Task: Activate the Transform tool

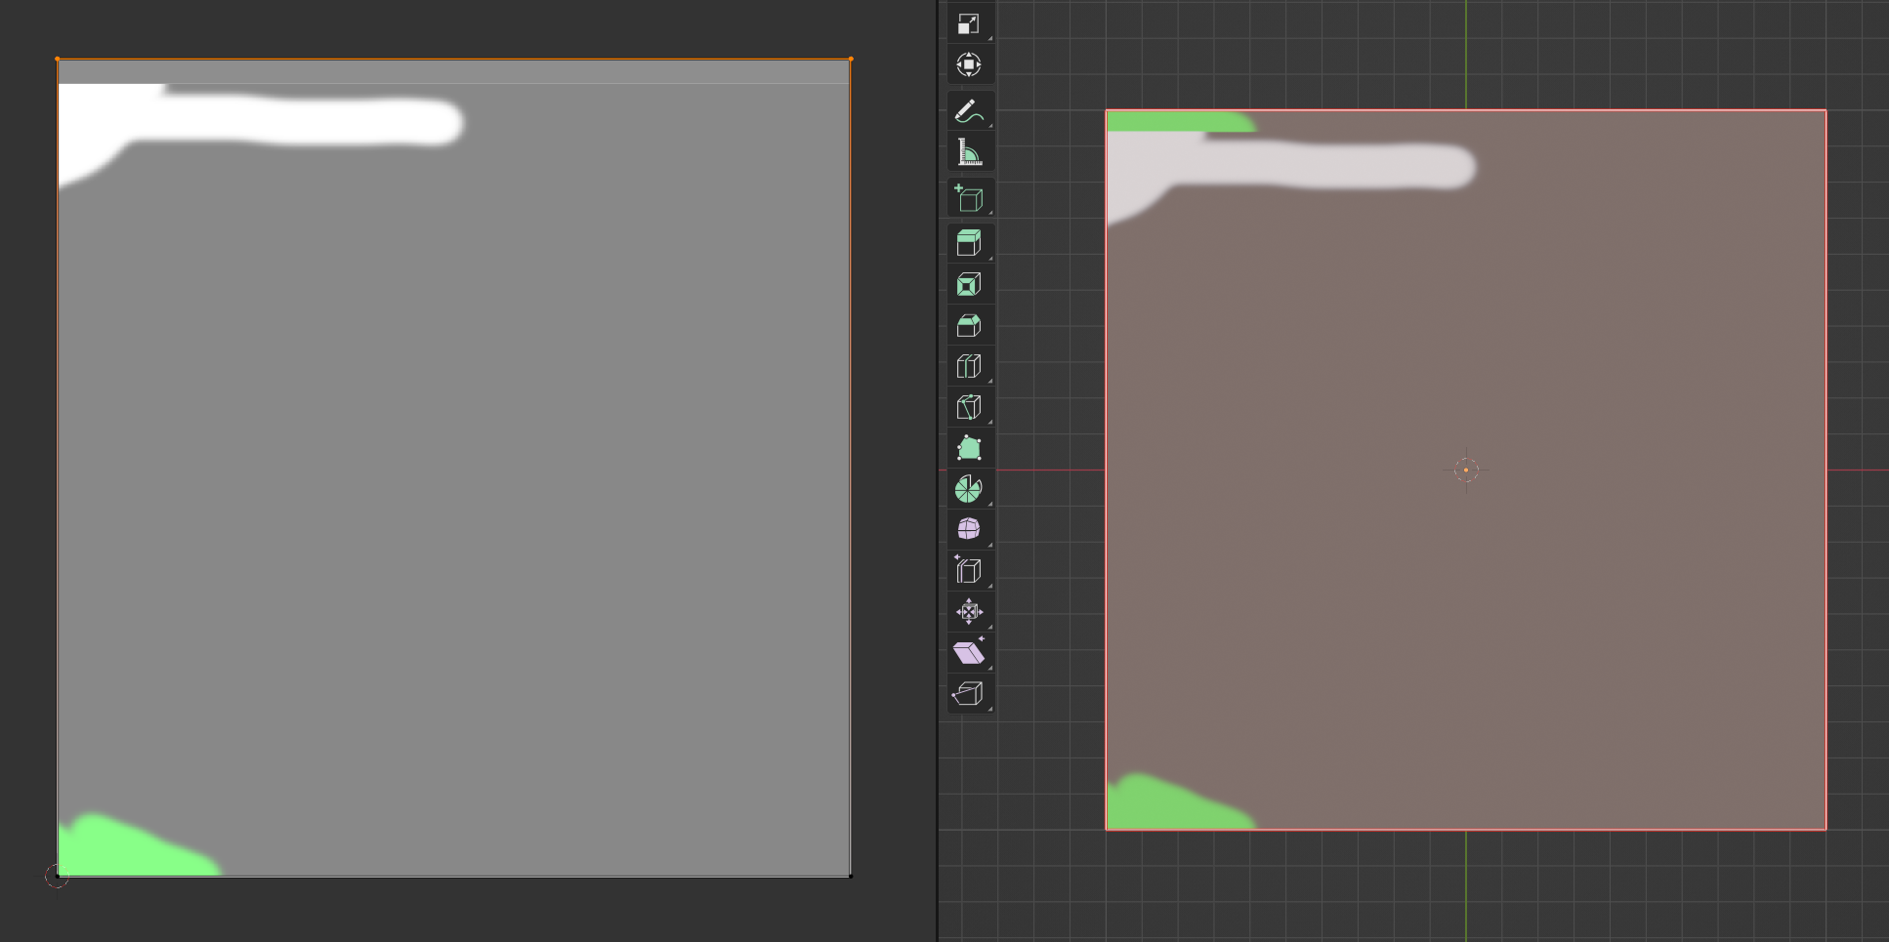Action: pyautogui.click(x=968, y=65)
